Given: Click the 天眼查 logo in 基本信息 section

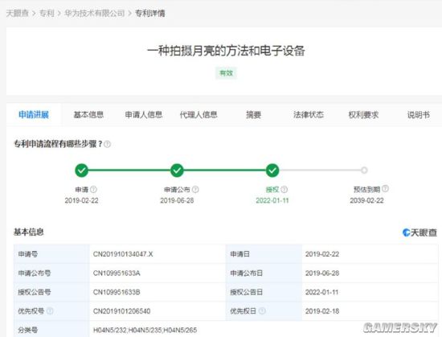Looking at the screenshot, I should pyautogui.click(x=419, y=232).
